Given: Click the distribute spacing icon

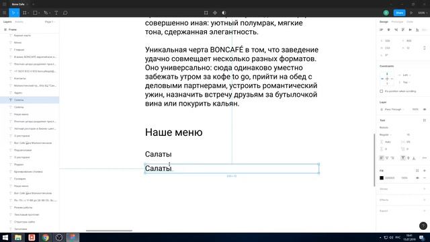Looking at the screenshot, I should click(425, 30).
